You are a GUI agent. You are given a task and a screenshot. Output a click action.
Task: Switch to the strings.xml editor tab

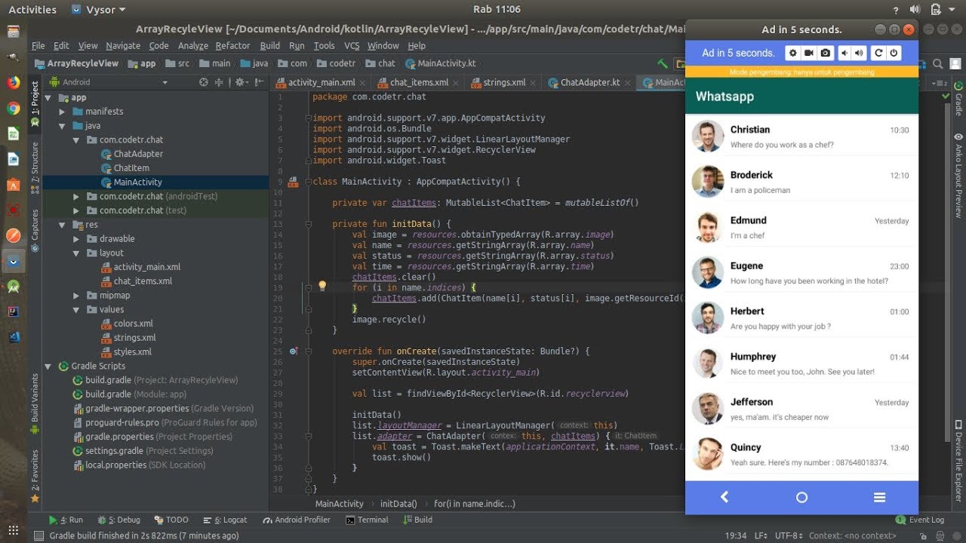click(504, 82)
